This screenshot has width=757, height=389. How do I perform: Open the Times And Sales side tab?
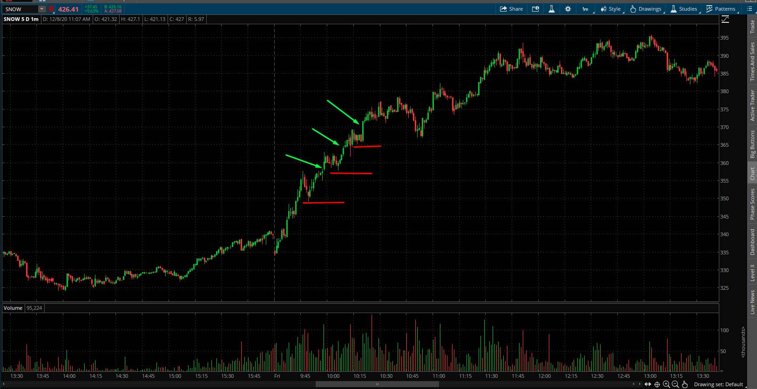752,61
